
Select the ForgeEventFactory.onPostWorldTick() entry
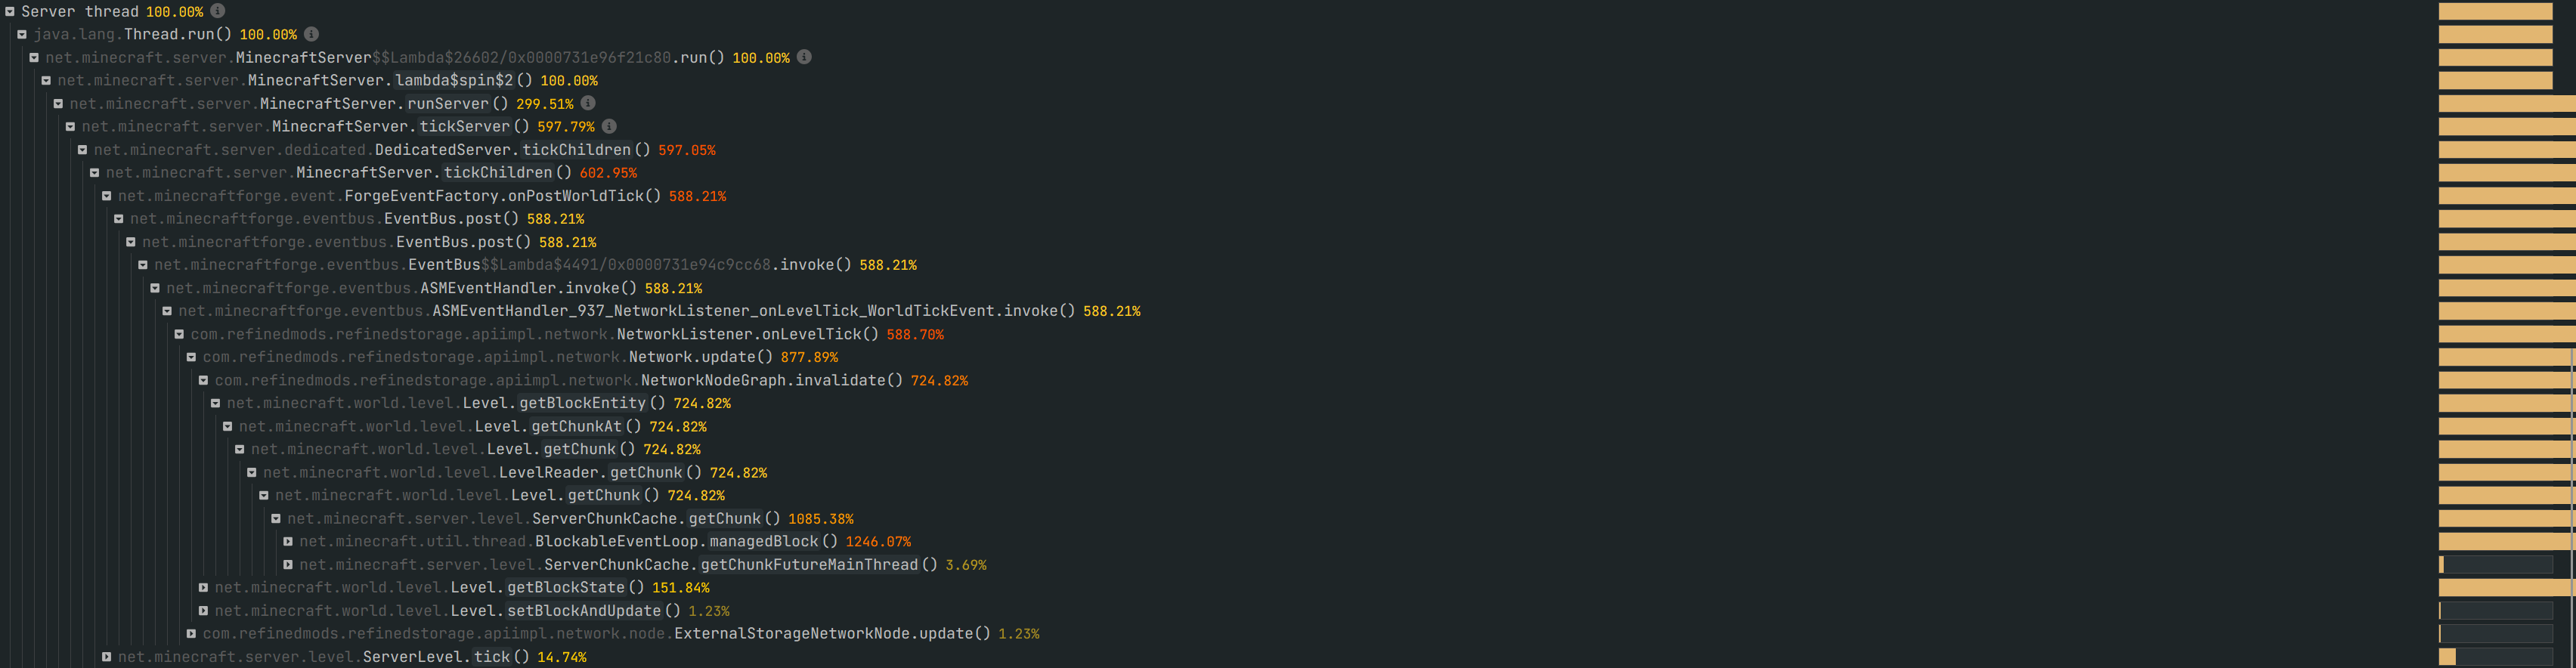point(502,196)
